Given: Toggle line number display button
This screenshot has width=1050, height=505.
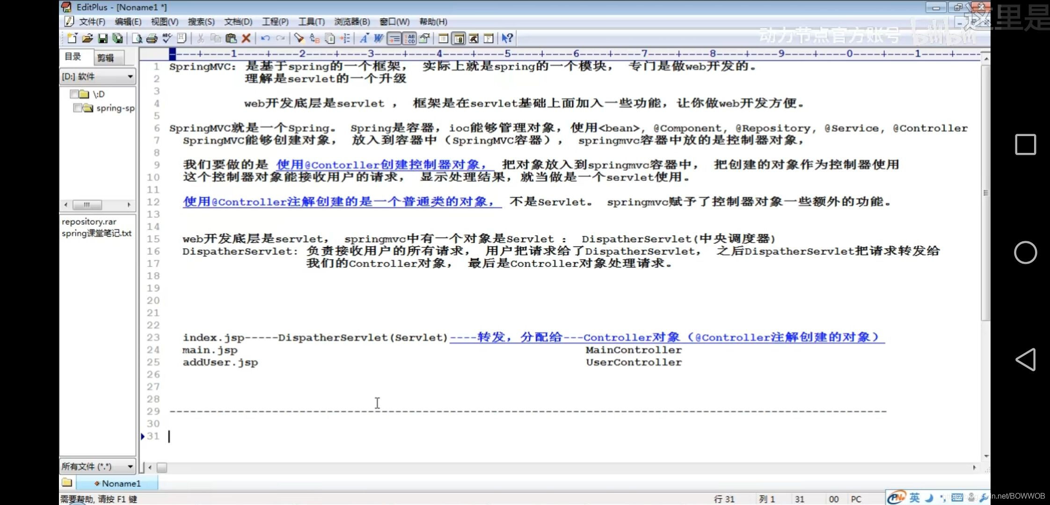Looking at the screenshot, I should click(409, 38).
